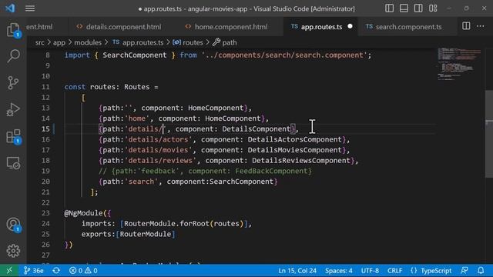Click SearchComponent on line 20
493x277 pixels.
241,182
